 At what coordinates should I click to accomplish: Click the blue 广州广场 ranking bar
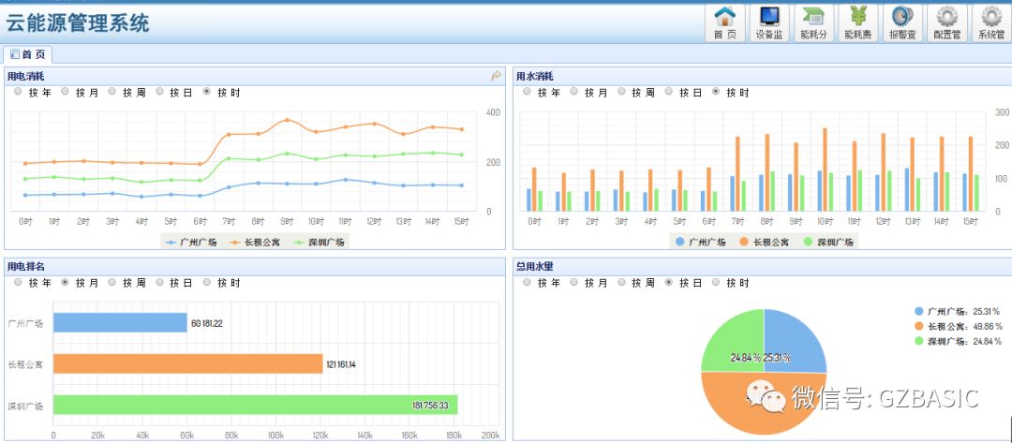120,323
